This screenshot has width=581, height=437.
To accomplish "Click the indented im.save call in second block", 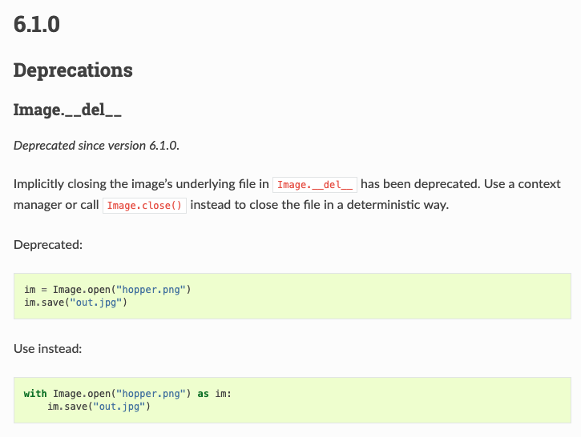I will 99,407.
